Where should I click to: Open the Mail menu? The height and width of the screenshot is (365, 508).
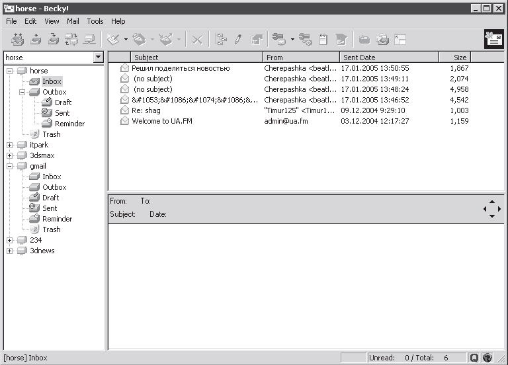click(x=73, y=21)
